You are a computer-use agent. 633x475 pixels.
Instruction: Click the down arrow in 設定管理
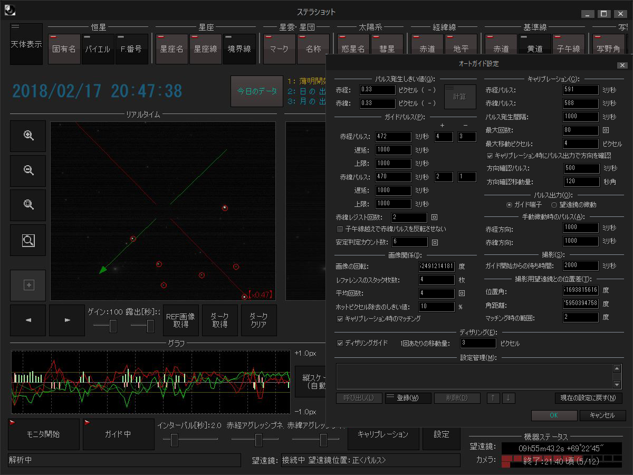[x=508, y=398]
